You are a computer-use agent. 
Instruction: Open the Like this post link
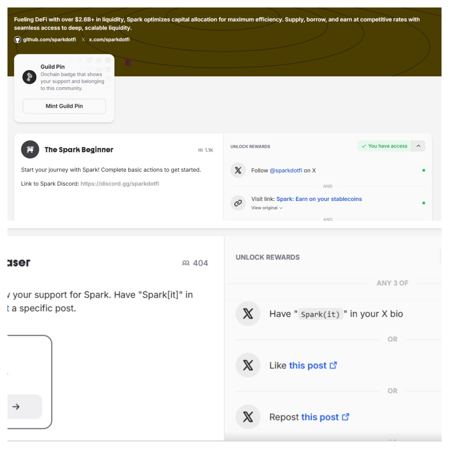pos(313,366)
